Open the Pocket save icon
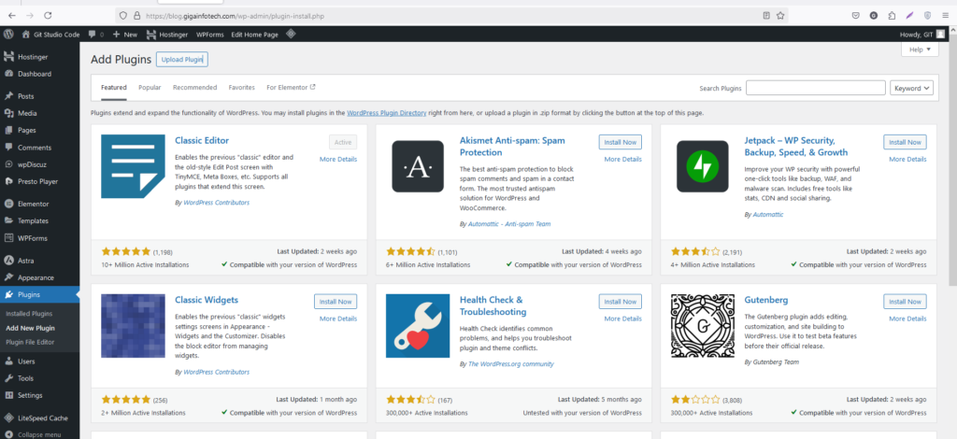Screen dimensions: 957x439 point(856,16)
